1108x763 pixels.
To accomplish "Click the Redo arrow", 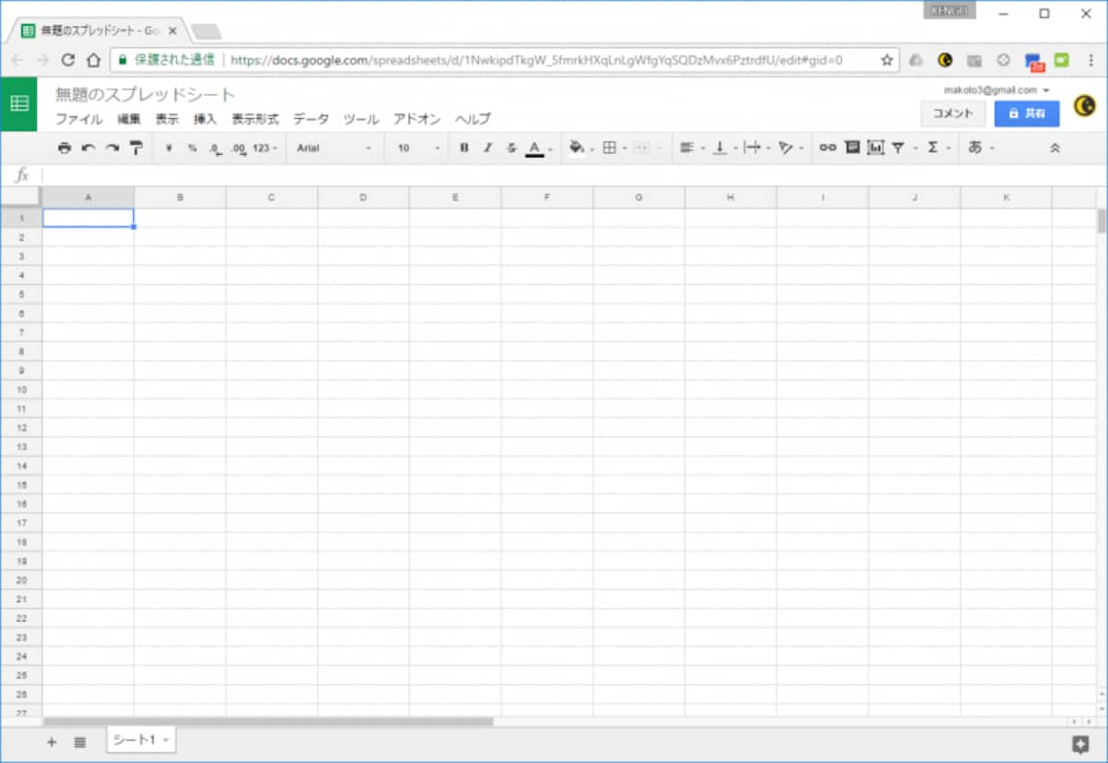I will point(112,148).
